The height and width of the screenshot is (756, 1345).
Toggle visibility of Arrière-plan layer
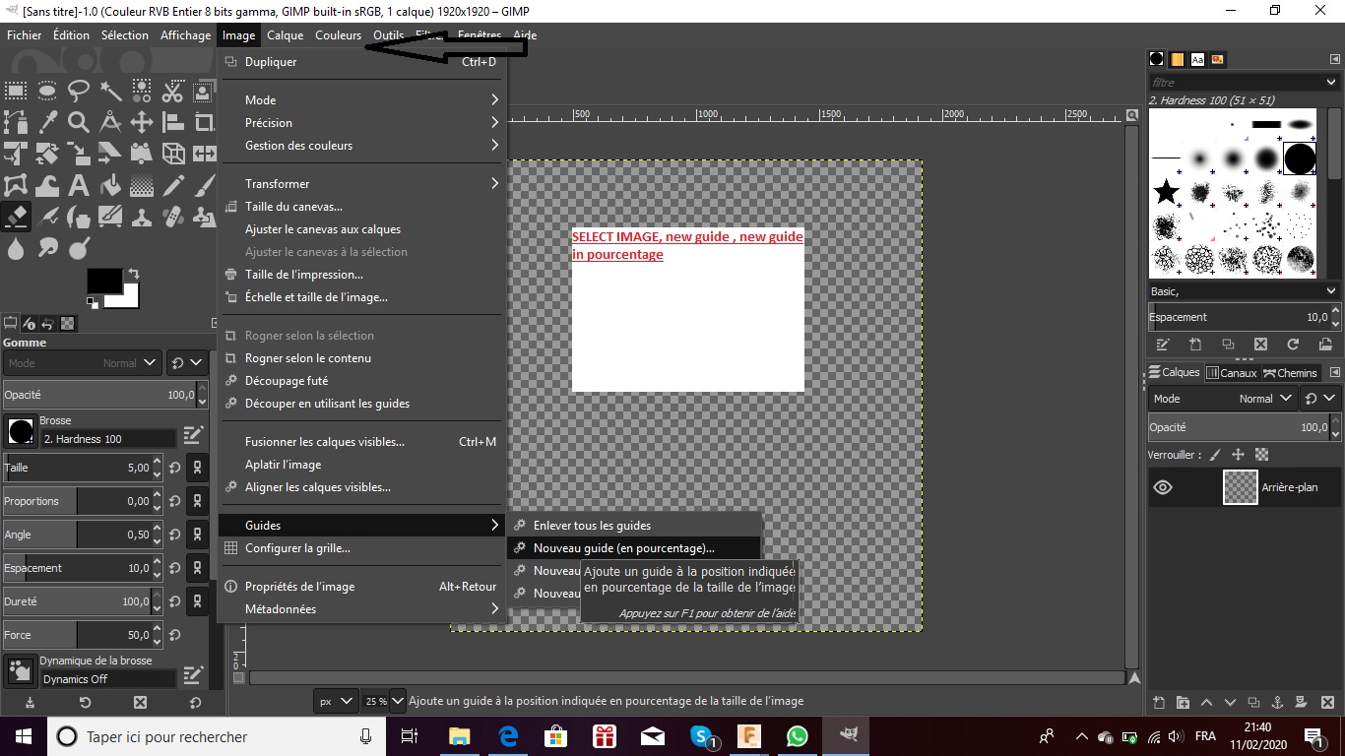pyautogui.click(x=1163, y=487)
